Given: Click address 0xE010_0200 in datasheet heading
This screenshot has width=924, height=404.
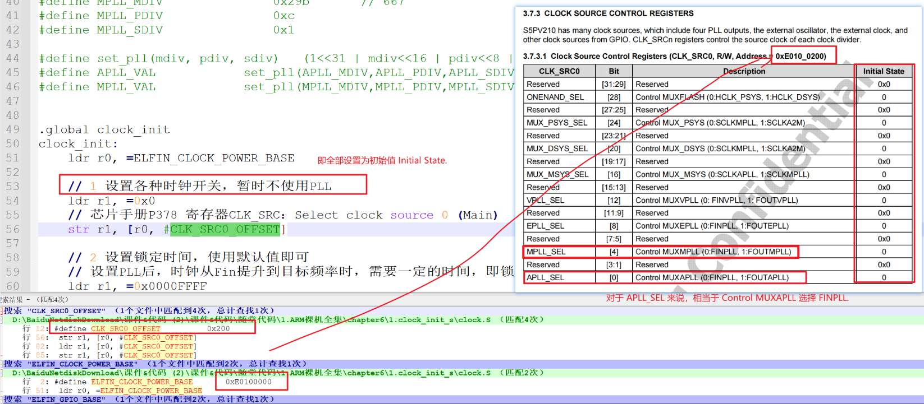Looking at the screenshot, I should click(x=801, y=56).
